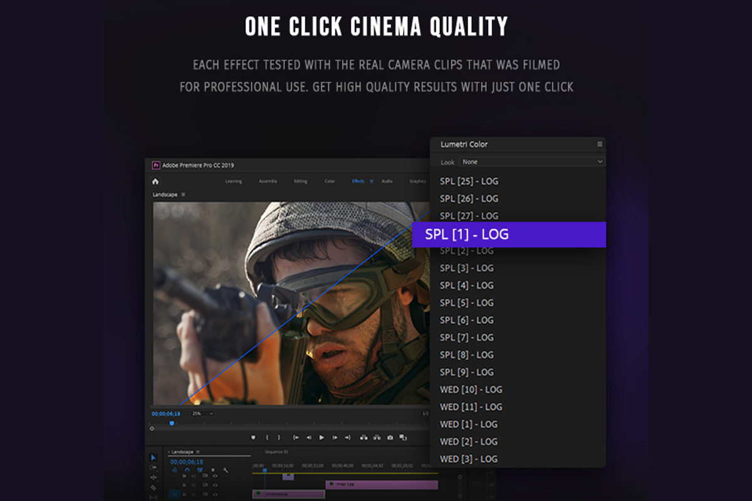Open the Comparison View button

(403, 437)
